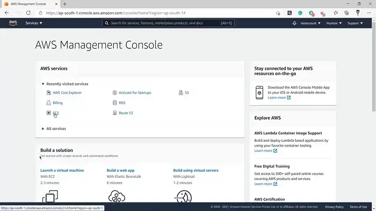This screenshot has height=211, width=376.
Task: Open a new browser tab
Action: point(65,4)
